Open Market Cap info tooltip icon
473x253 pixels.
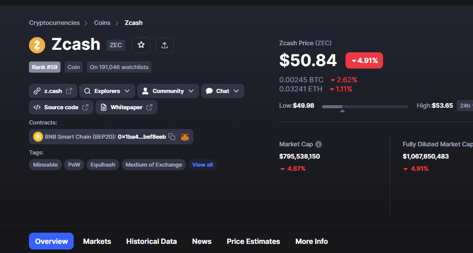pos(319,144)
